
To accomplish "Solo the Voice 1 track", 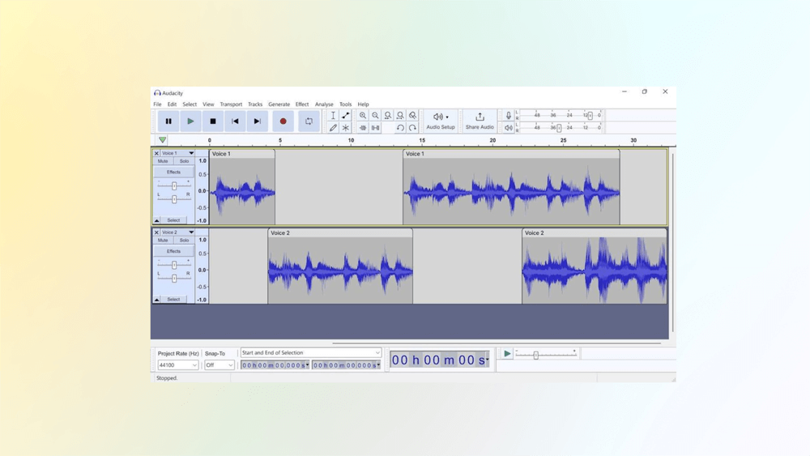I will pos(184,161).
